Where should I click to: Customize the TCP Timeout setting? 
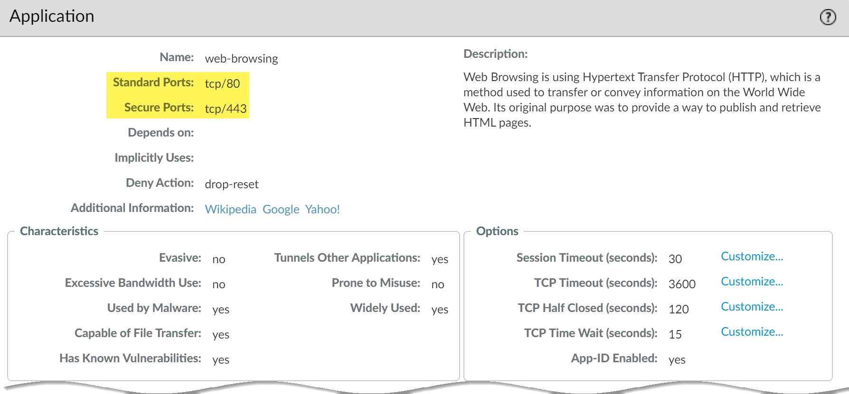pyautogui.click(x=752, y=282)
